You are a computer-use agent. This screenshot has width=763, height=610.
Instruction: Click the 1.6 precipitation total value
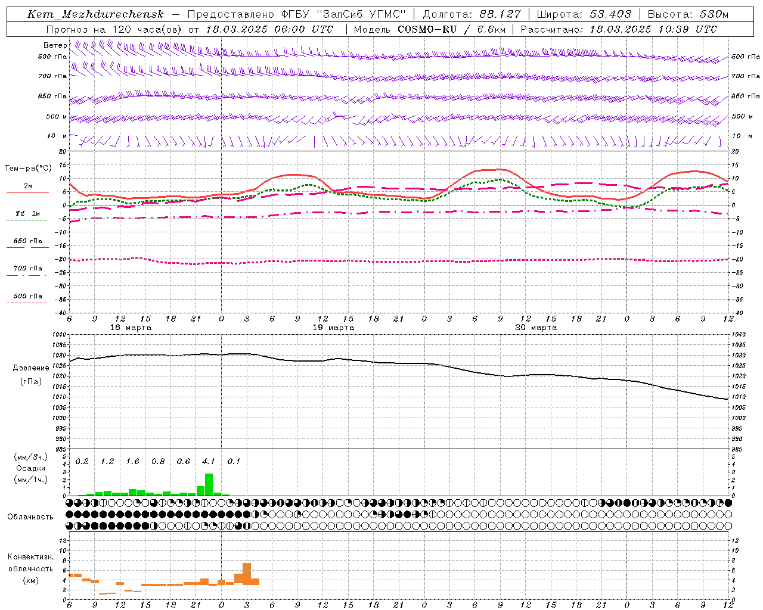(132, 461)
